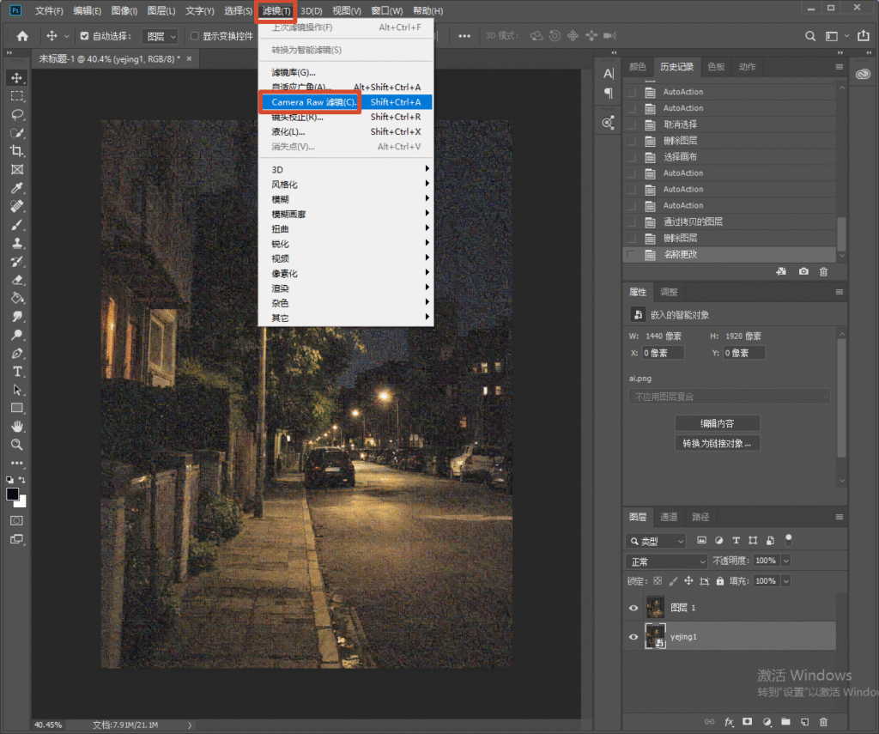Image resolution: width=879 pixels, height=734 pixels.
Task: Toggle layer filter on/off switch
Action: 788,540
